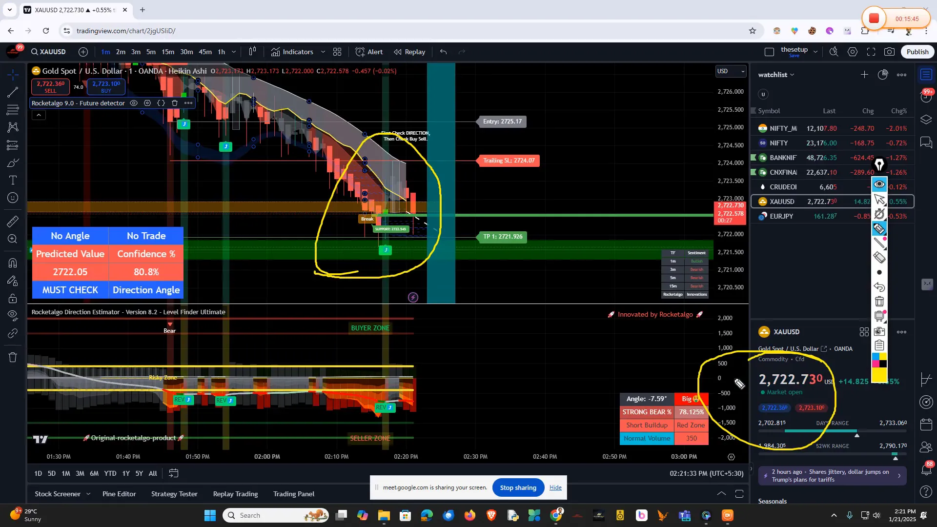This screenshot has width=937, height=527.
Task: Set the date range to 1D
Action: (x=38, y=473)
